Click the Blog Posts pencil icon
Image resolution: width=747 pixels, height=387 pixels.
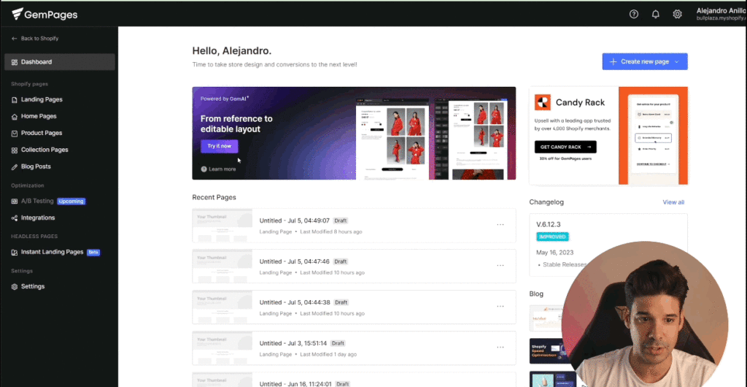tap(15, 166)
